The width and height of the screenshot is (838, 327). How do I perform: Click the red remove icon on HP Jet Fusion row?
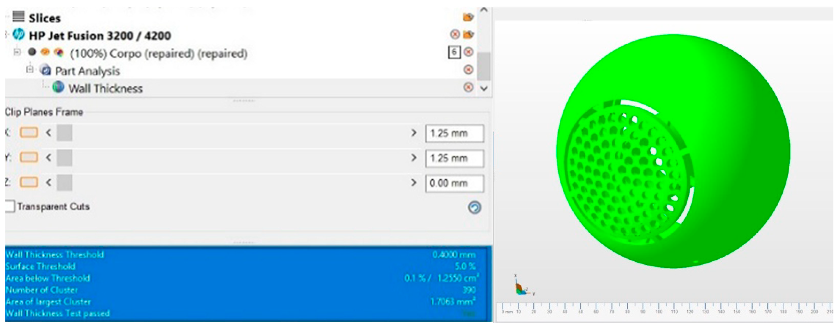(455, 34)
